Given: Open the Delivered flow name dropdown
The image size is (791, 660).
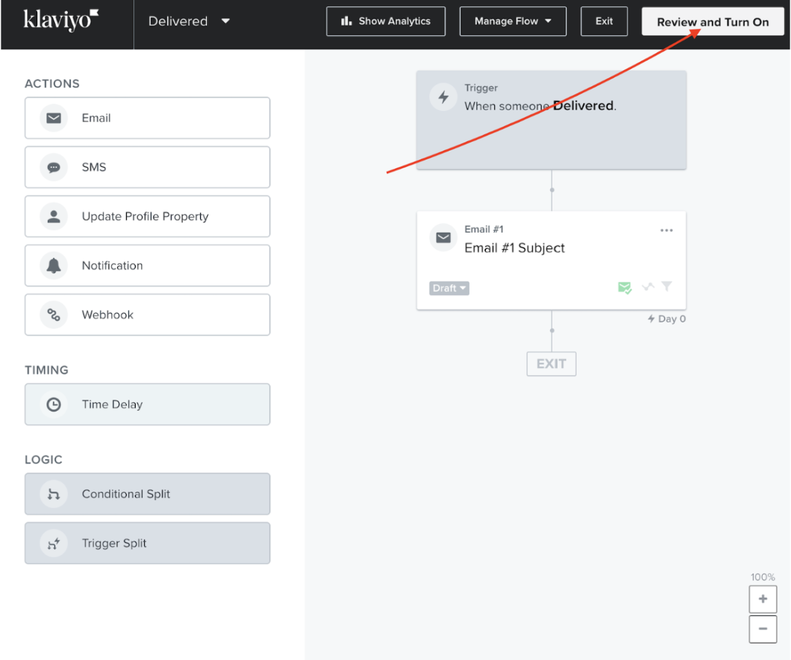Looking at the screenshot, I should [x=189, y=21].
